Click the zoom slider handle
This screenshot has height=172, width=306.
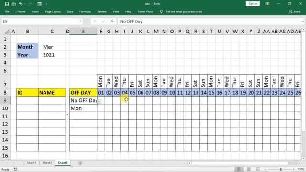pyautogui.click(x=281, y=169)
